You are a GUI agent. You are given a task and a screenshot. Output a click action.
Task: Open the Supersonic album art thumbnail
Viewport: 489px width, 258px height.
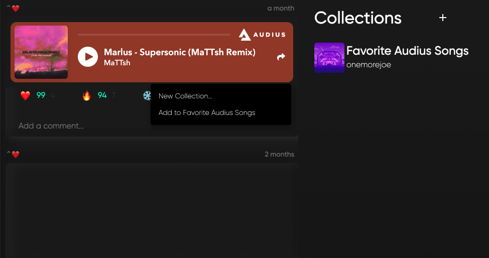click(41, 52)
